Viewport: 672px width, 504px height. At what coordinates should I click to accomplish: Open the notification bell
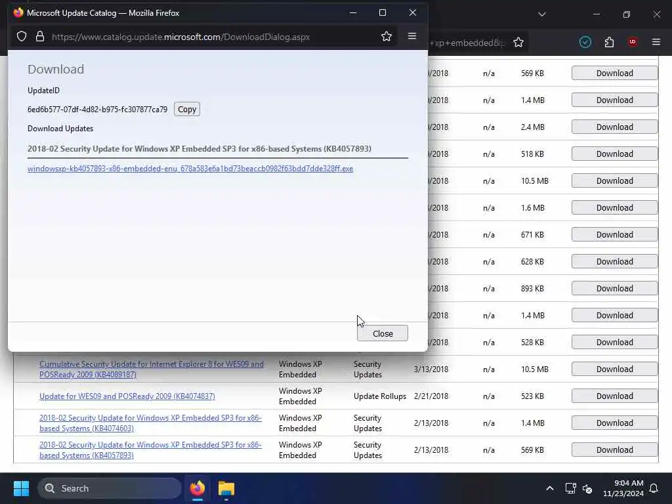654,488
